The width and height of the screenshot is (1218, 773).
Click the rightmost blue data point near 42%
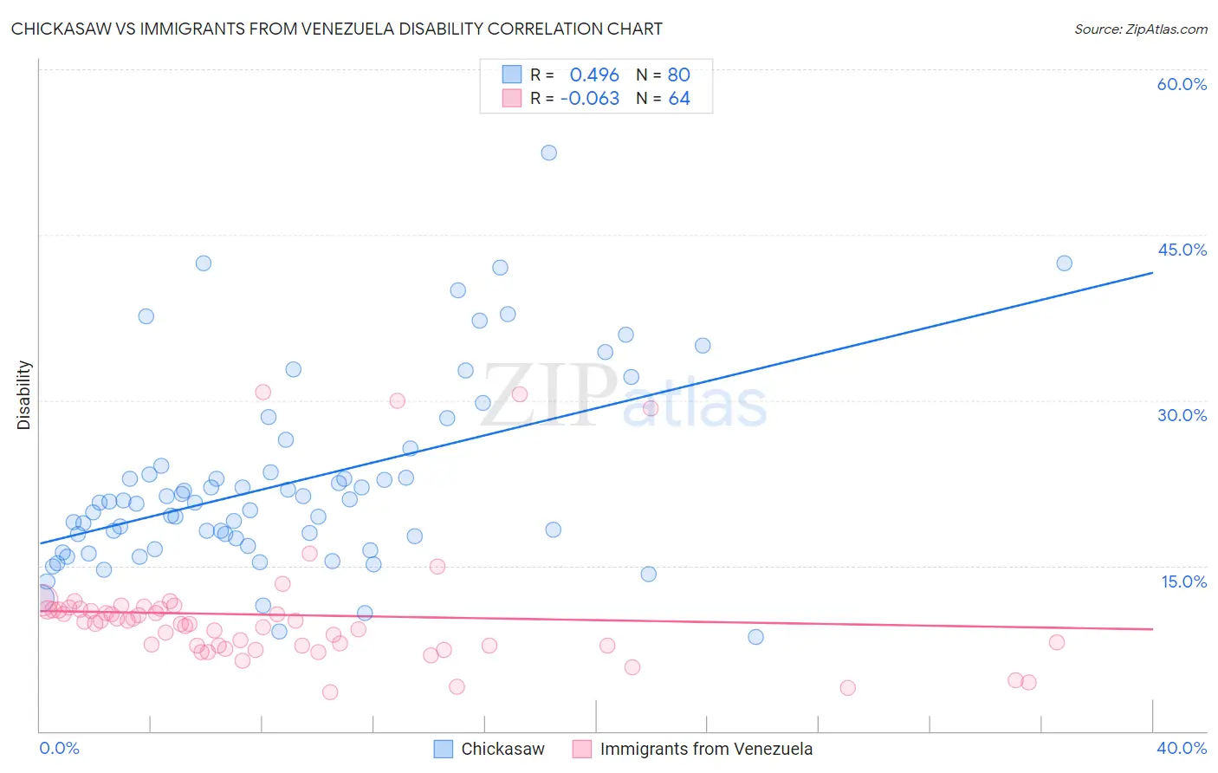pyautogui.click(x=1064, y=263)
